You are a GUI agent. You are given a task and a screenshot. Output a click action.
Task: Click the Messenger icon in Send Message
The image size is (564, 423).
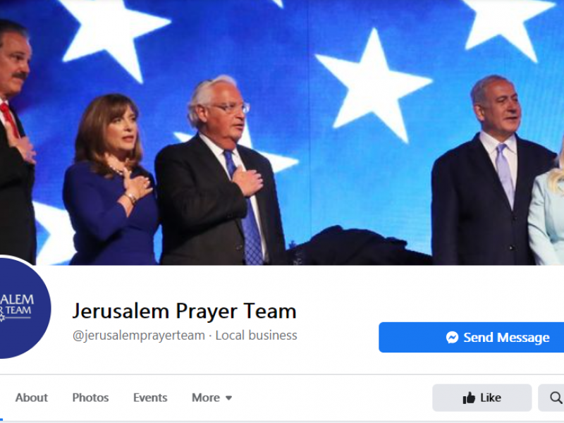[x=452, y=338]
